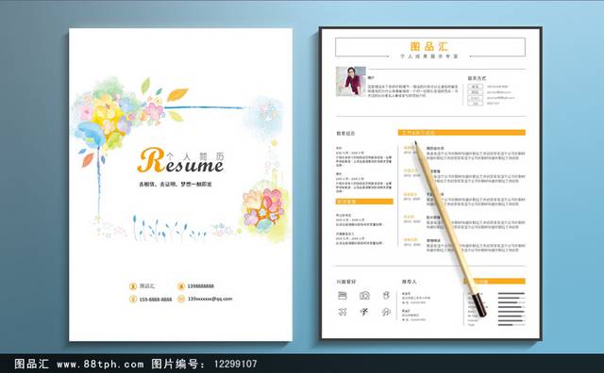Screen dimensions: 604x373
Task: Click the 教育经历 section heading
Action: [x=345, y=134]
